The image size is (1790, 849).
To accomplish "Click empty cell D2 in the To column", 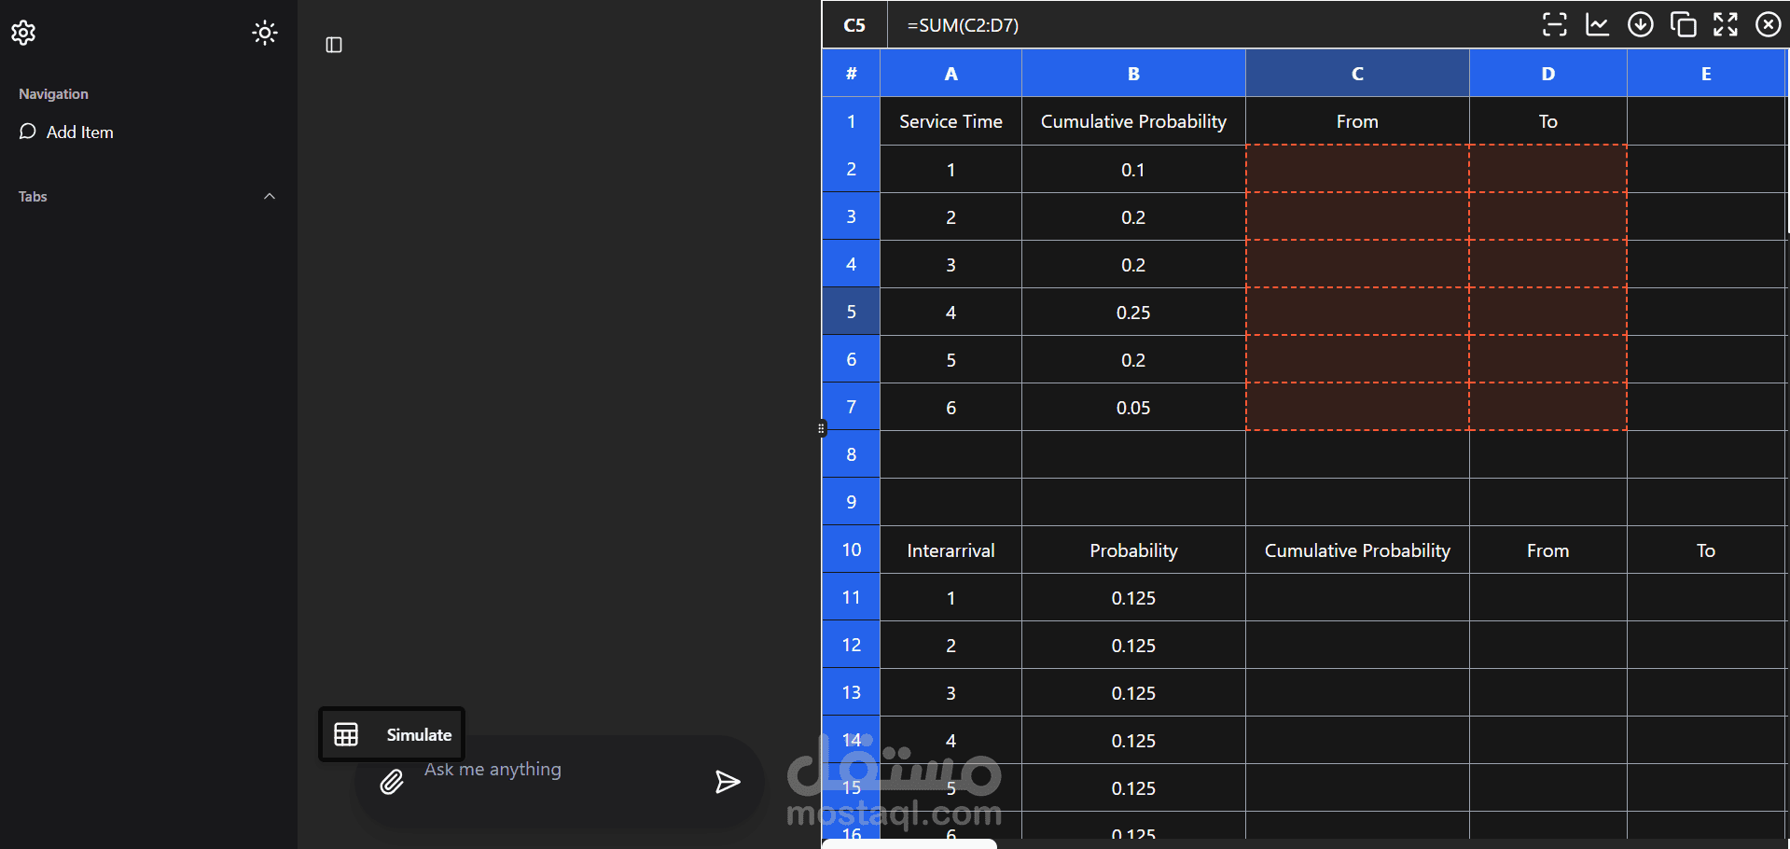I will tap(1547, 169).
